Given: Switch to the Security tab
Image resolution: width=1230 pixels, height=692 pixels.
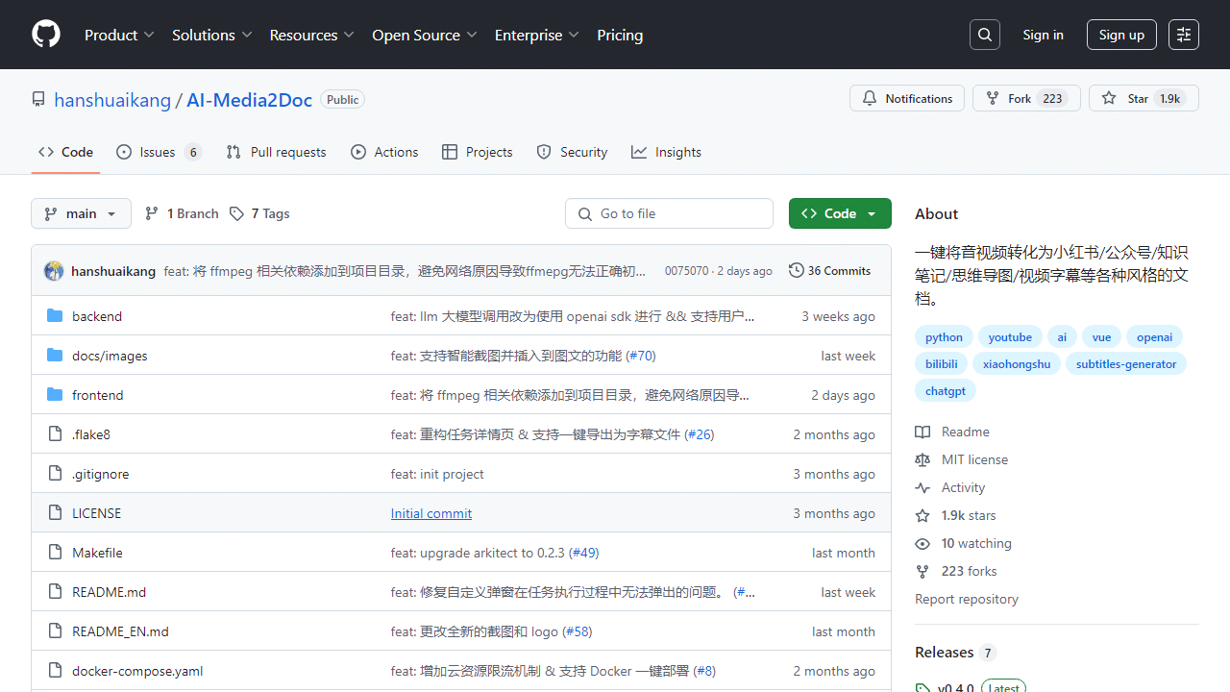Looking at the screenshot, I should pyautogui.click(x=572, y=152).
